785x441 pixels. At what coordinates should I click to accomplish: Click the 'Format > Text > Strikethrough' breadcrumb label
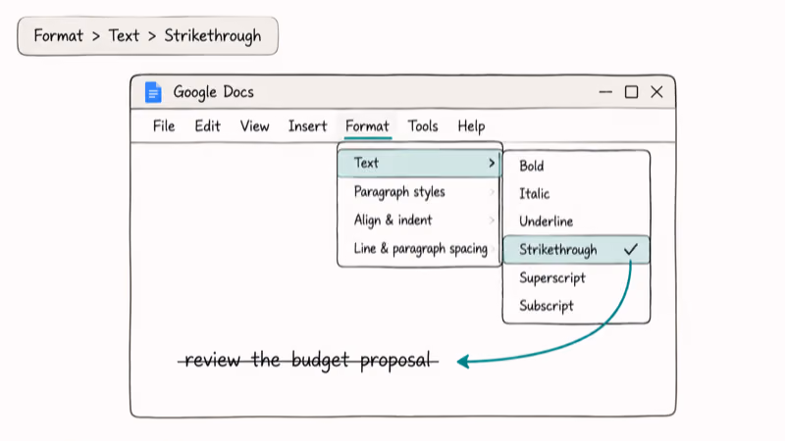click(148, 36)
